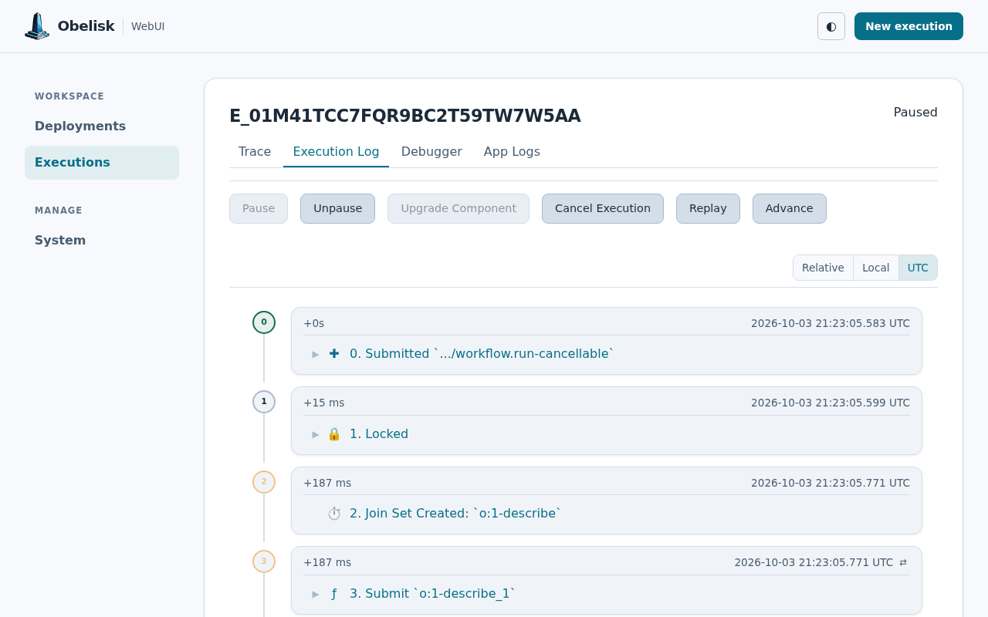
Task: Select timeline marker 3
Action: (264, 561)
